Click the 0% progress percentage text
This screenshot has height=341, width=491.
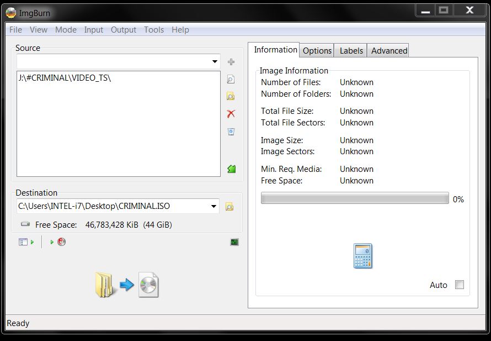pos(458,199)
